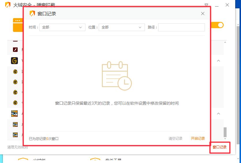Click the last small yellow G icon above eye group
The width and height of the screenshot is (241, 163).
pyautogui.click(x=15, y=103)
